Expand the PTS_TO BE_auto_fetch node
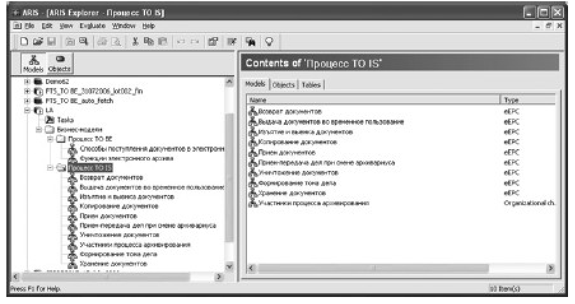The width and height of the screenshot is (575, 304). pyautogui.click(x=27, y=100)
